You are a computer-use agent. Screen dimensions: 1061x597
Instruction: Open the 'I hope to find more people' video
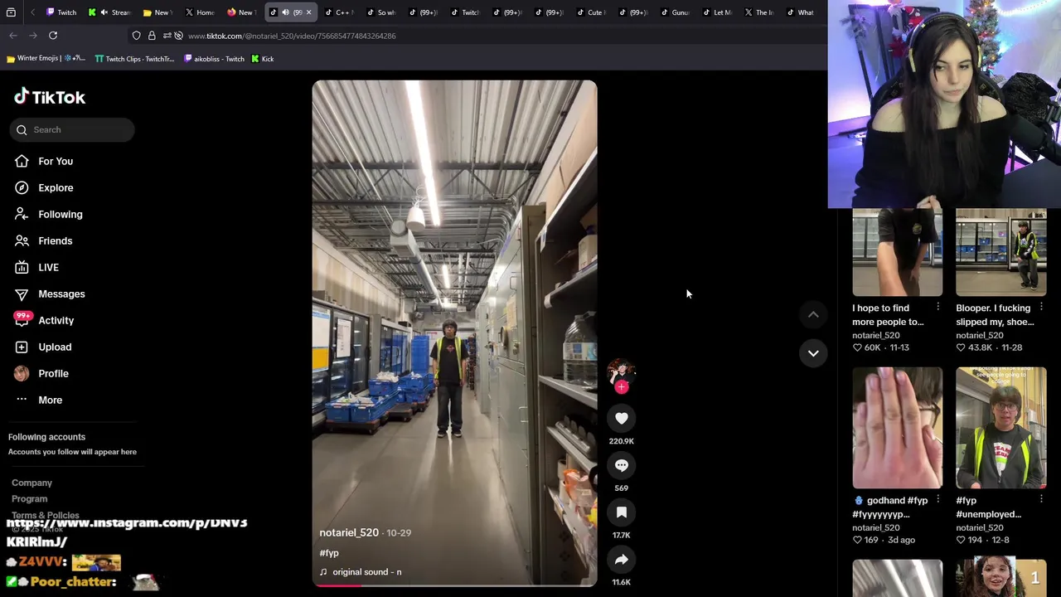pos(897,252)
